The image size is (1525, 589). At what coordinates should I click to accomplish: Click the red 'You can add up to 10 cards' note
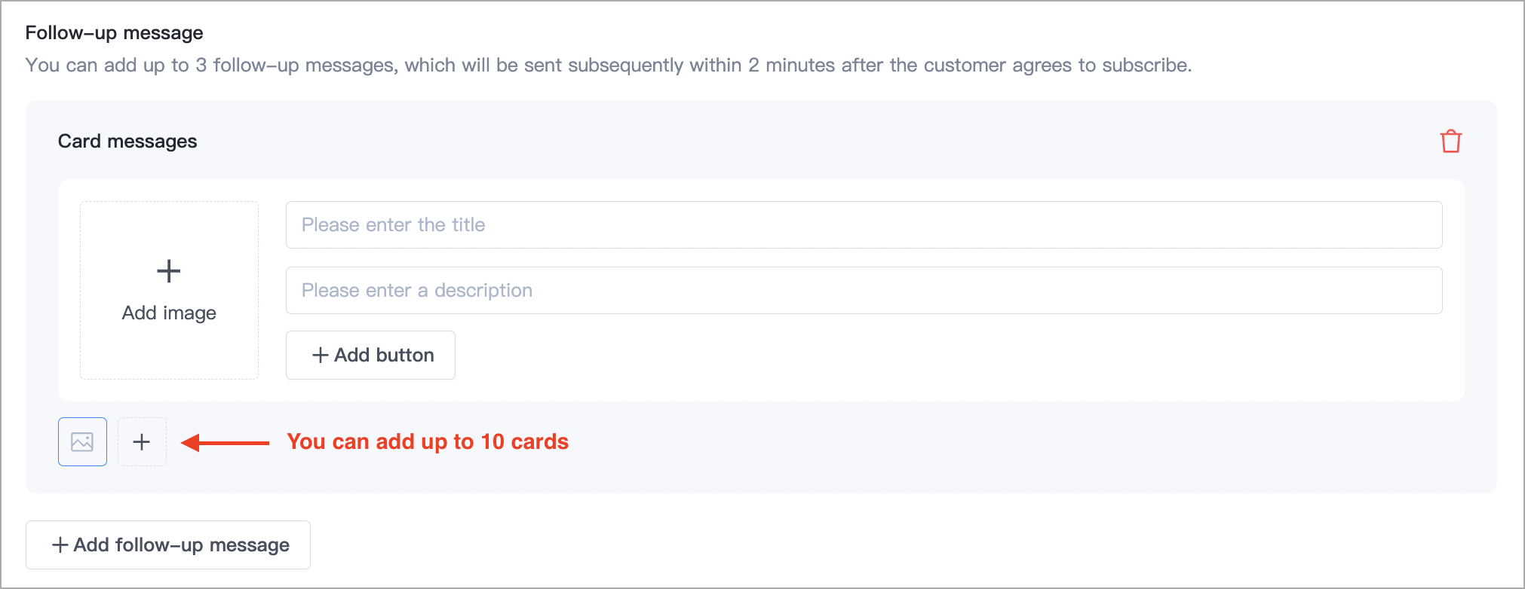tap(428, 442)
